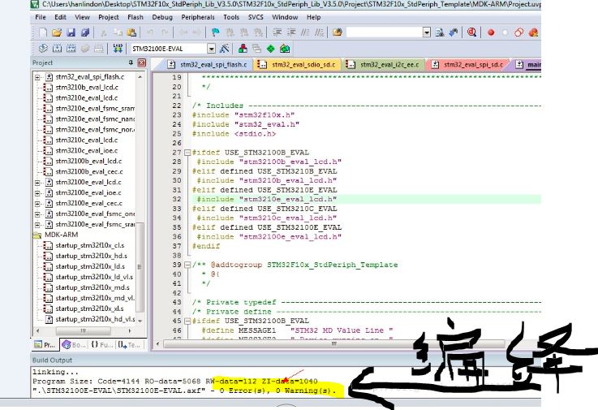Switch to the Project (Pr...) bottom tab

45,345
